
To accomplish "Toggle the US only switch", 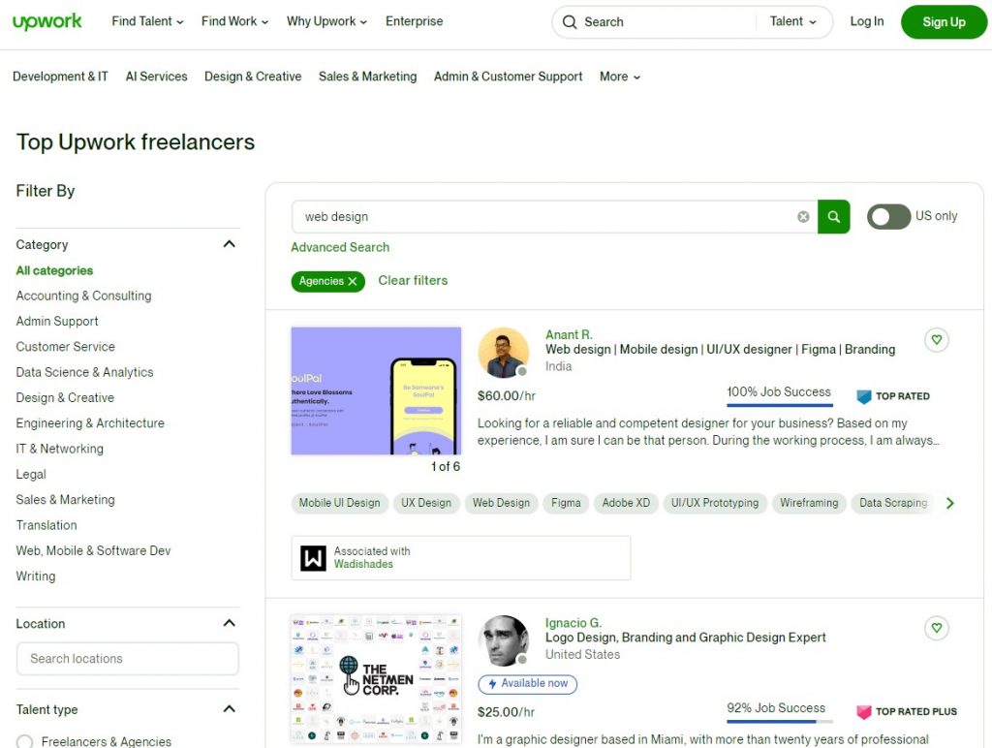I will tap(888, 217).
